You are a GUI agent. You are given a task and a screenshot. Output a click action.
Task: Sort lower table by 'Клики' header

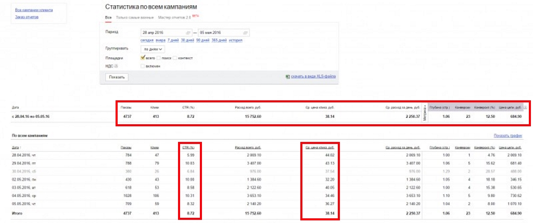pos(154,148)
